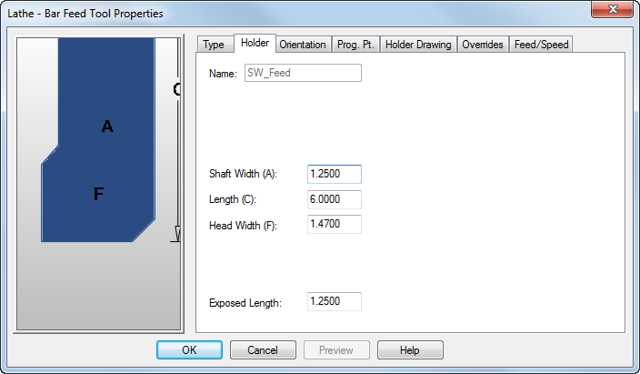Open Help for tool properties
This screenshot has width=640, height=374.
point(410,349)
